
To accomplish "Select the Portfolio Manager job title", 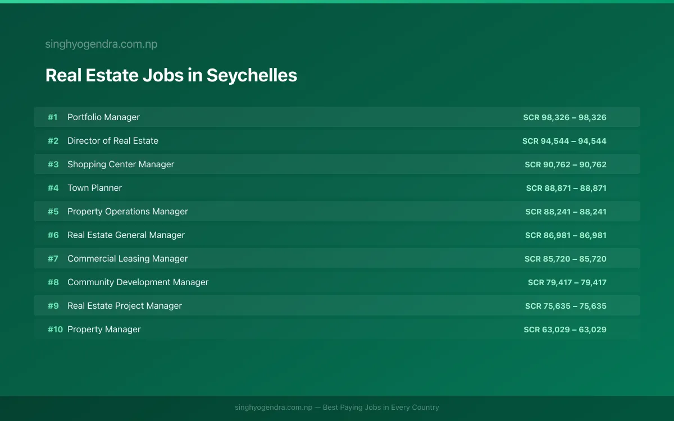I will pyautogui.click(x=103, y=117).
